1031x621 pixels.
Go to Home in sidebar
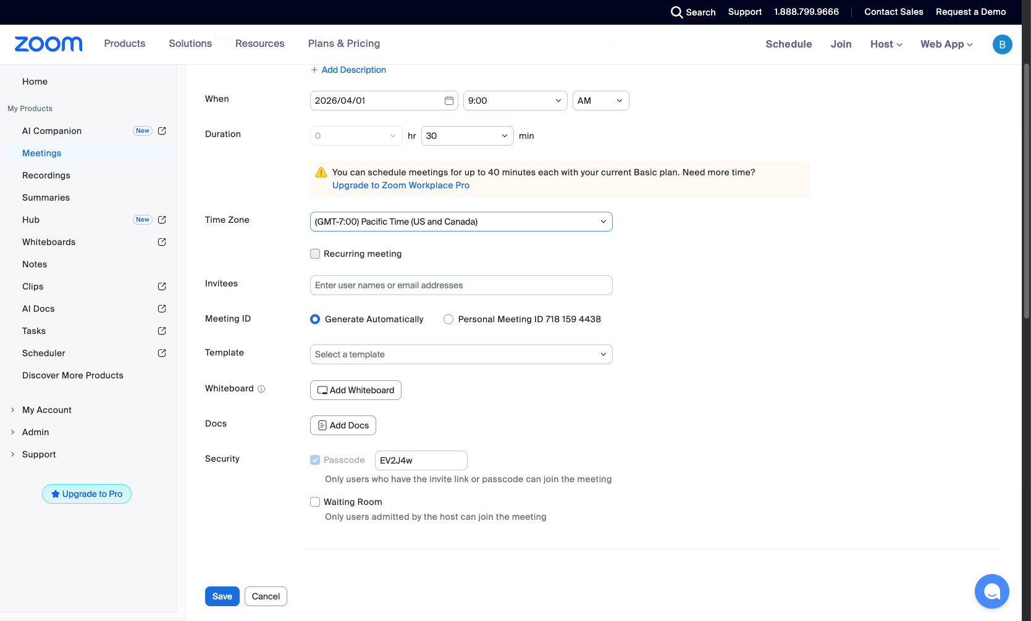(35, 81)
